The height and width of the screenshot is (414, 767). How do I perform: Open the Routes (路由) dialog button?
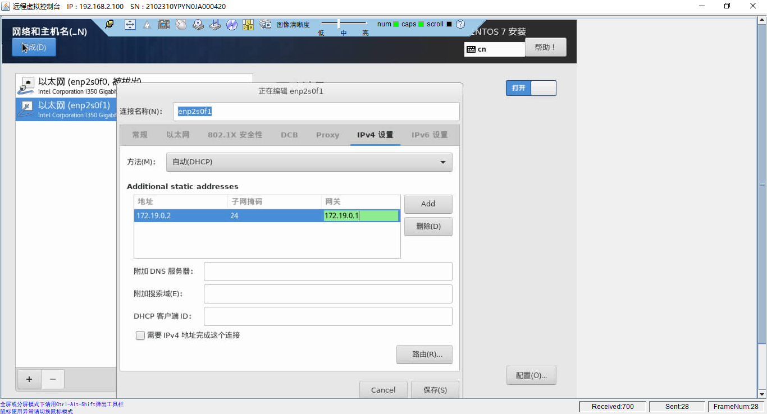tap(424, 355)
